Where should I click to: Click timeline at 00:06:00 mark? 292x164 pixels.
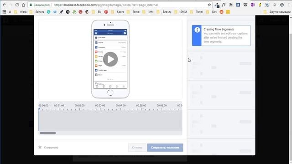click(162, 105)
